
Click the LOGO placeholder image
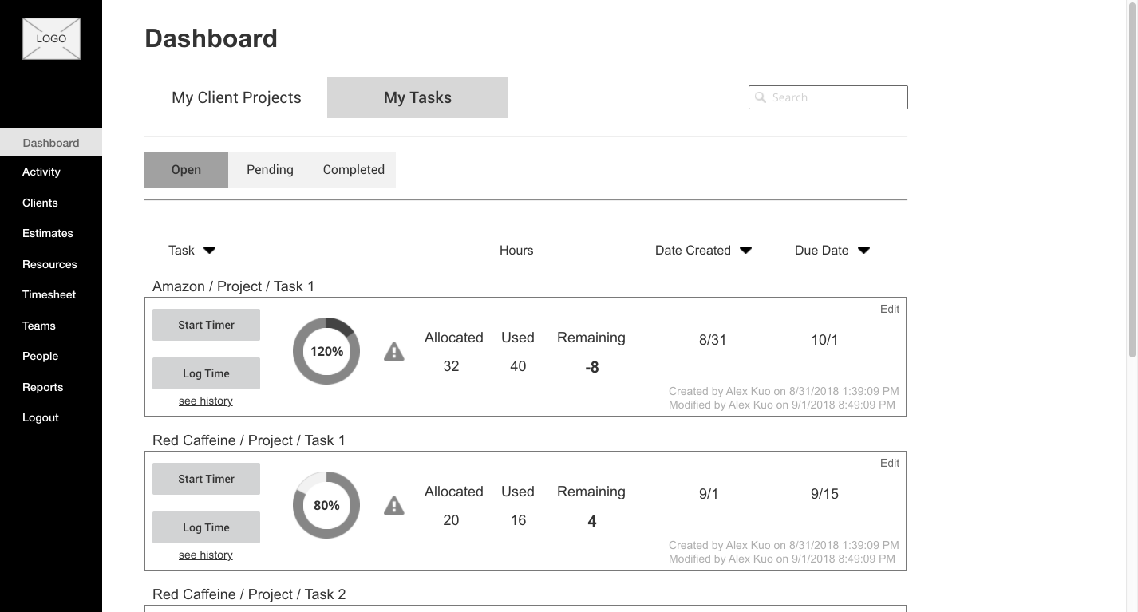pos(51,38)
